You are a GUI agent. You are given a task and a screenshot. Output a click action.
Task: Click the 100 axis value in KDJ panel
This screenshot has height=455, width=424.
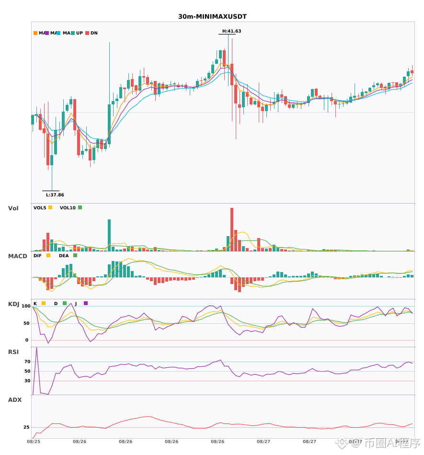point(26,306)
